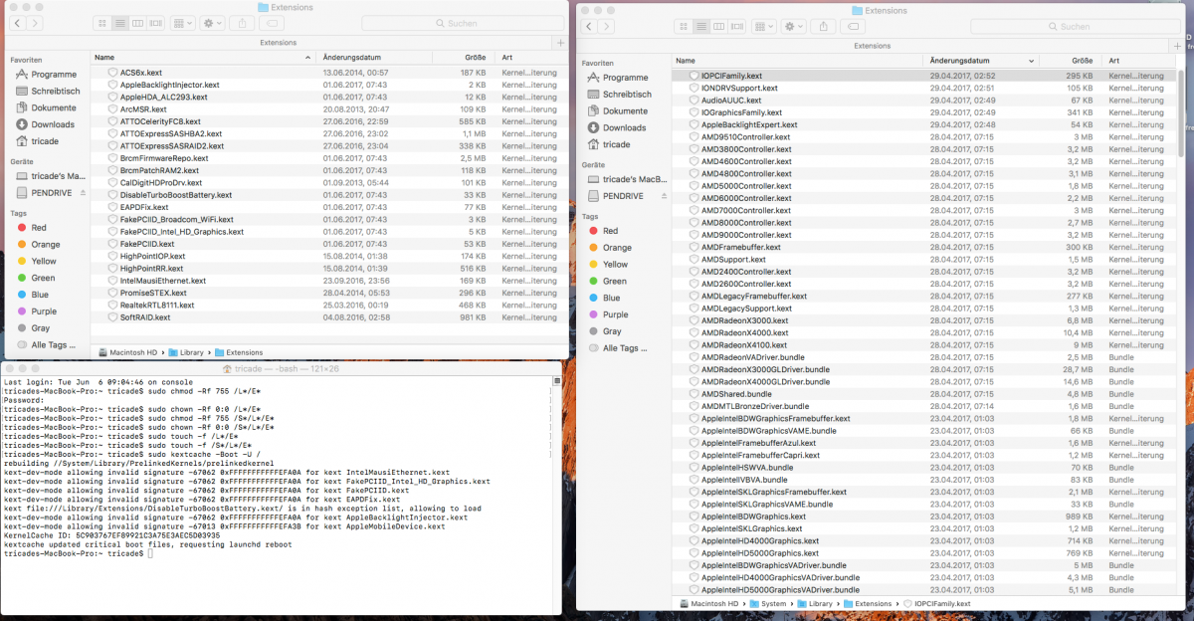
Task: Eject PENDRIVE in window listing ACS6x.kext sidebar
Action: [83, 192]
